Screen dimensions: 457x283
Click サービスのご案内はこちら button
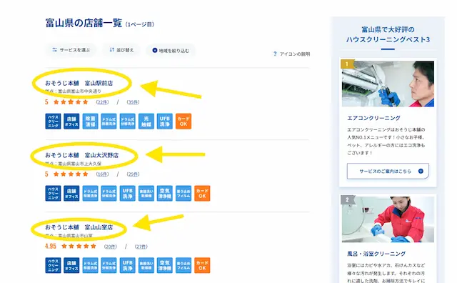point(388,172)
